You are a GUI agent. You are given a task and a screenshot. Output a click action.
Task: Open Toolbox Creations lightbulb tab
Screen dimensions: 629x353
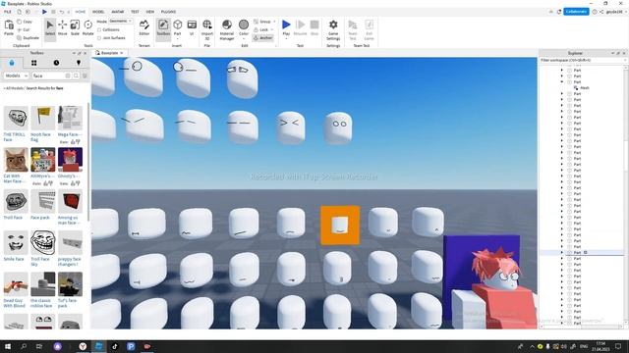[79, 63]
